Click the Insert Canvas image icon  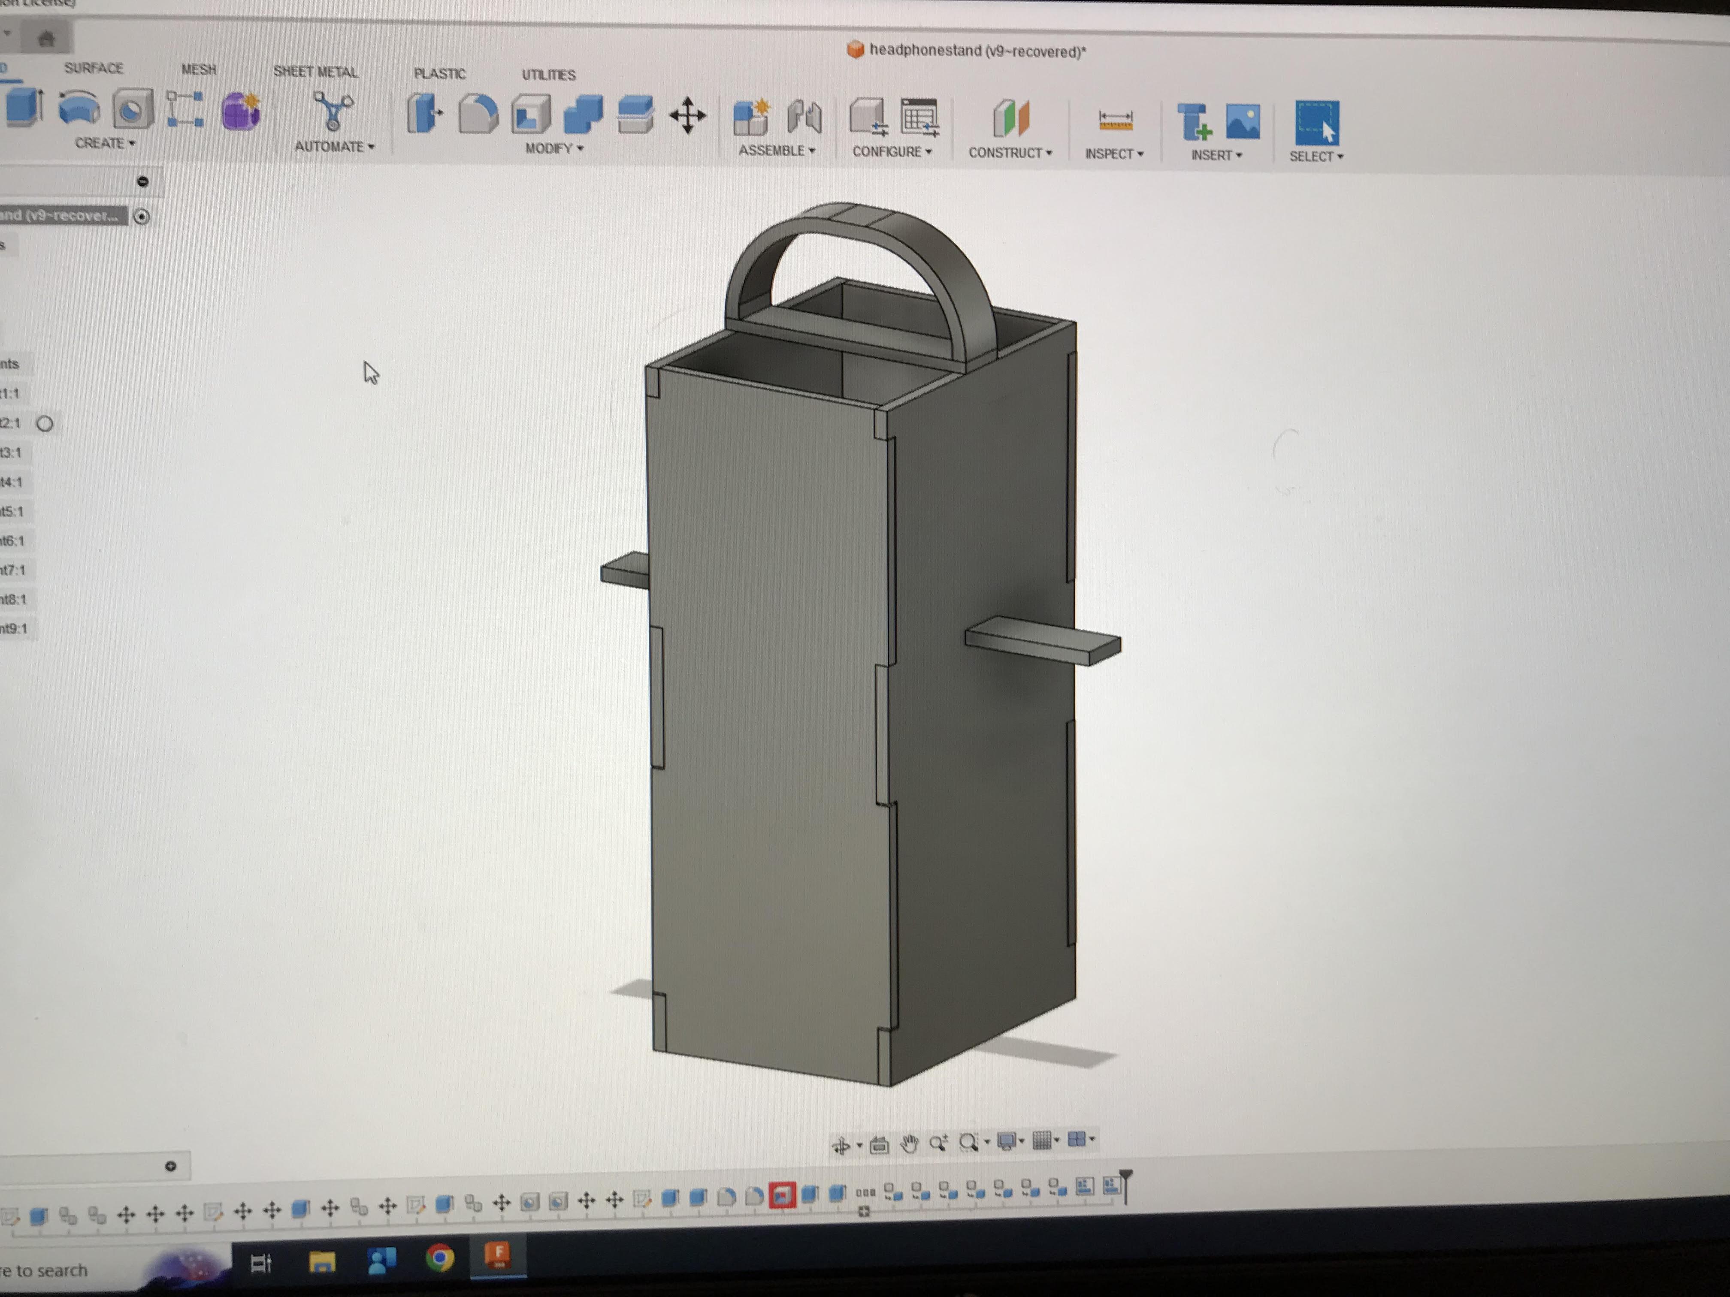(1243, 122)
